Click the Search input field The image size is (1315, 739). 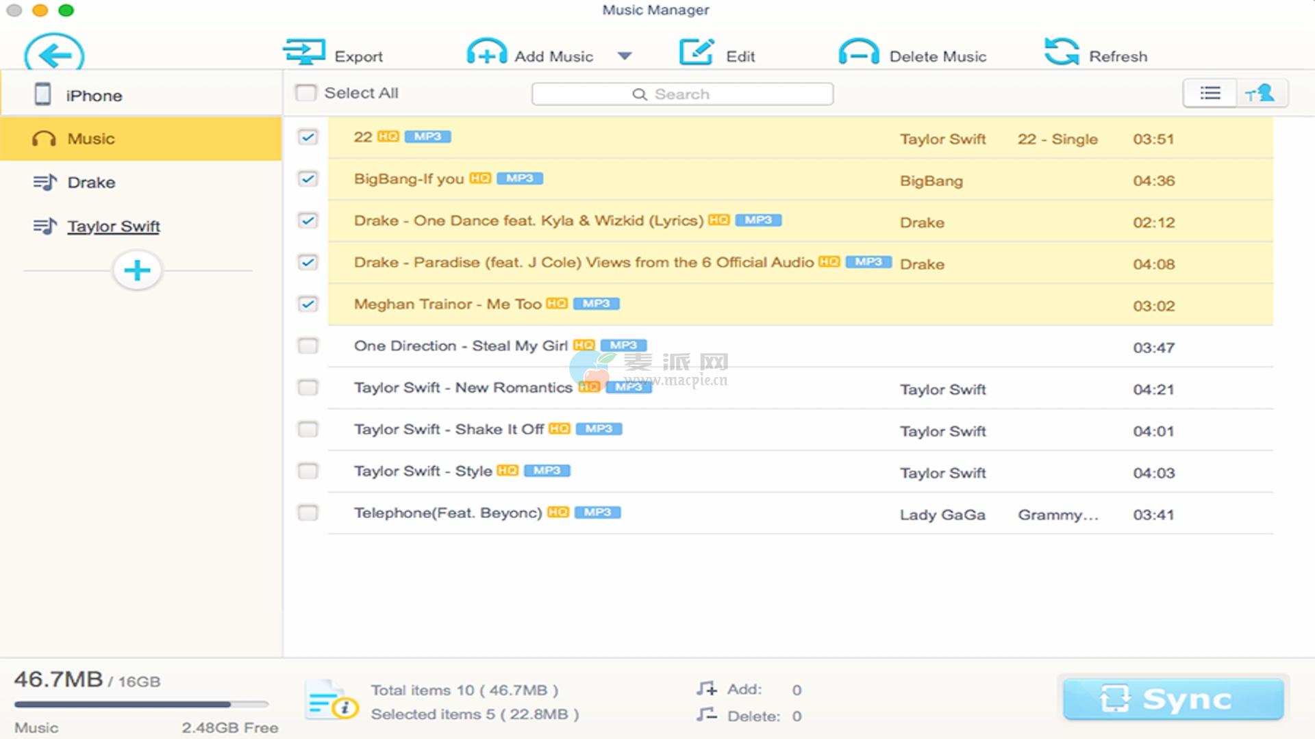[x=682, y=94]
